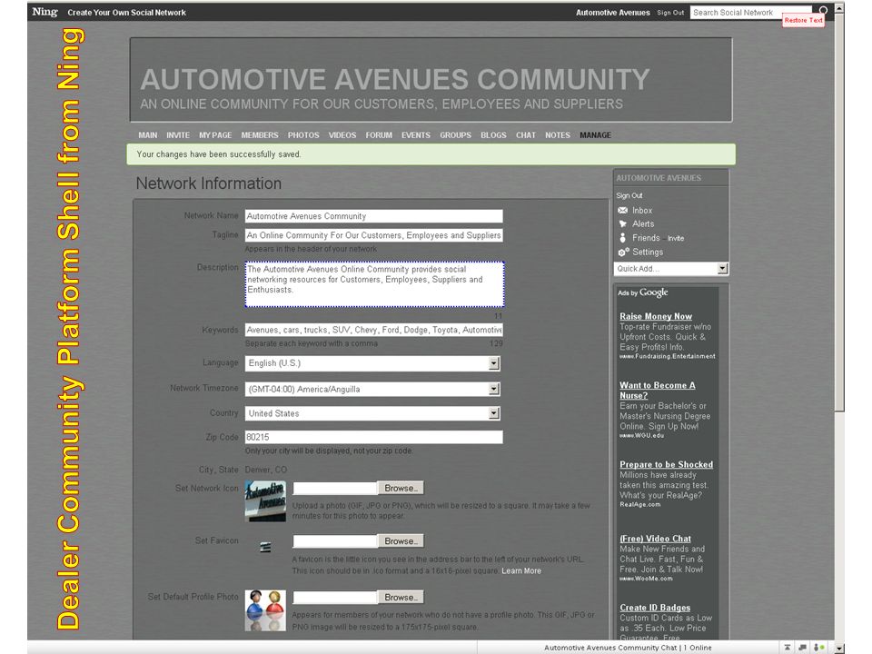The height and width of the screenshot is (654, 872).
Task: Click the chat bar pop-up arrow icon
Action: pyautogui.click(x=788, y=648)
